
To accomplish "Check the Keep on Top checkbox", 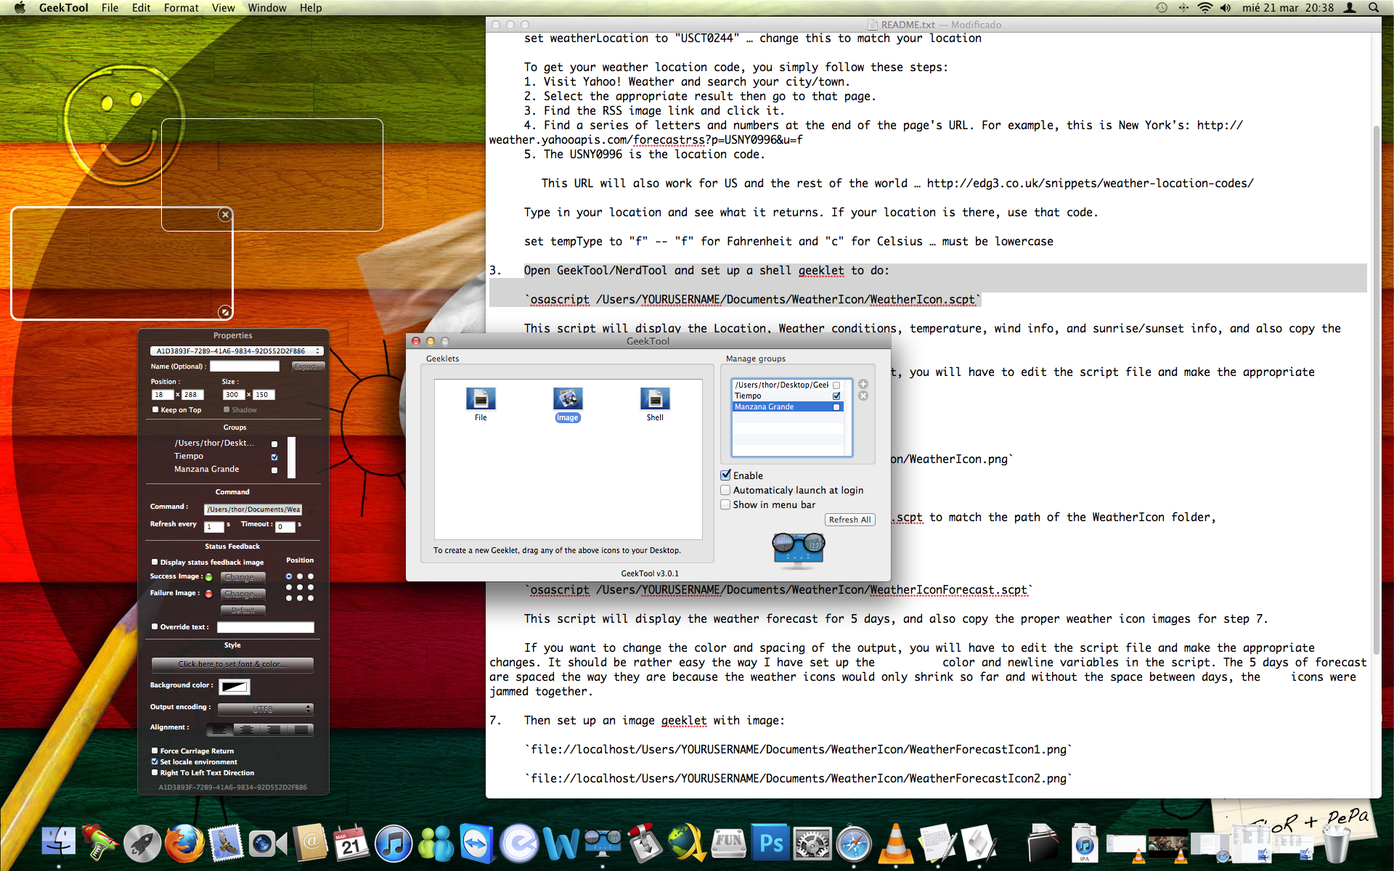I will 155,409.
